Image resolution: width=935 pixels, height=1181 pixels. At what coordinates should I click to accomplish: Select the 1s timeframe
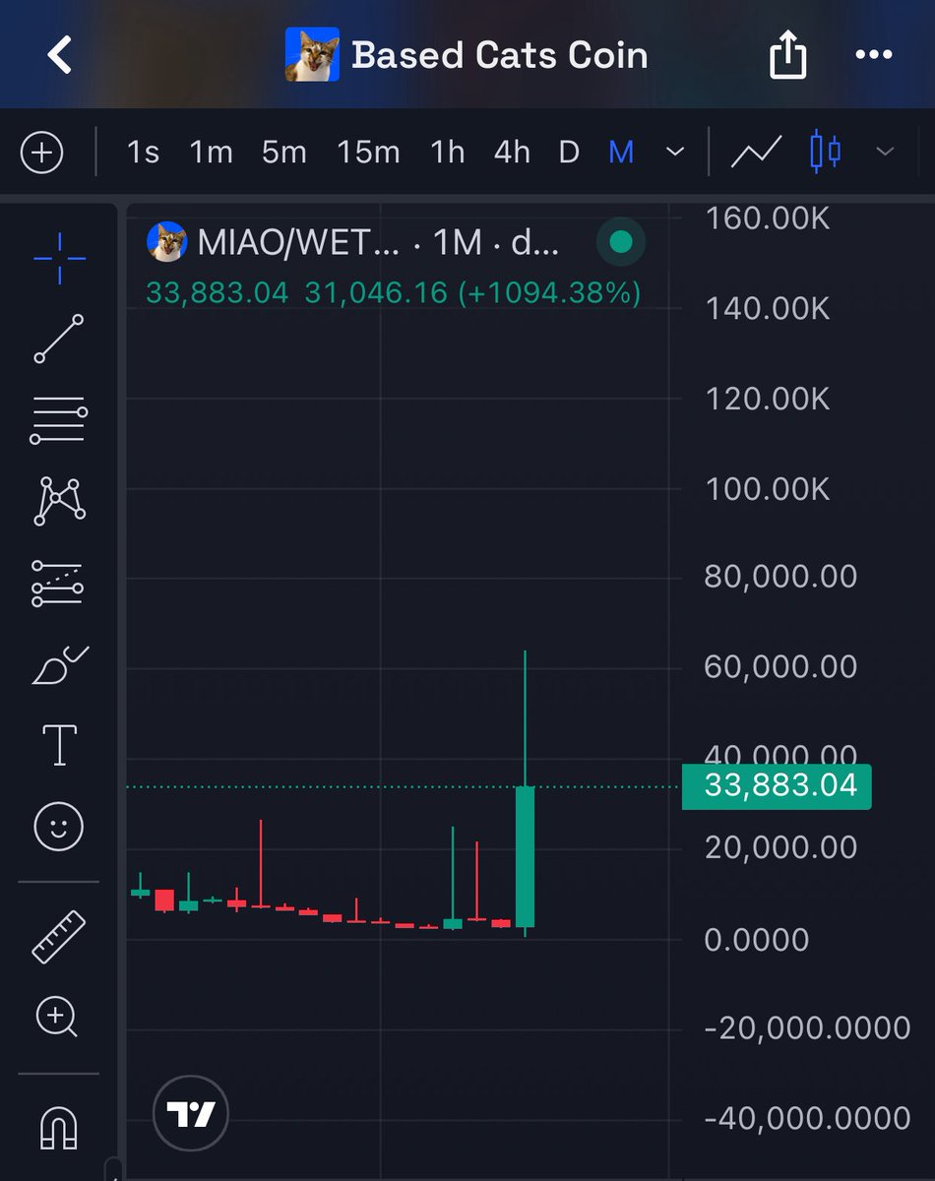143,153
